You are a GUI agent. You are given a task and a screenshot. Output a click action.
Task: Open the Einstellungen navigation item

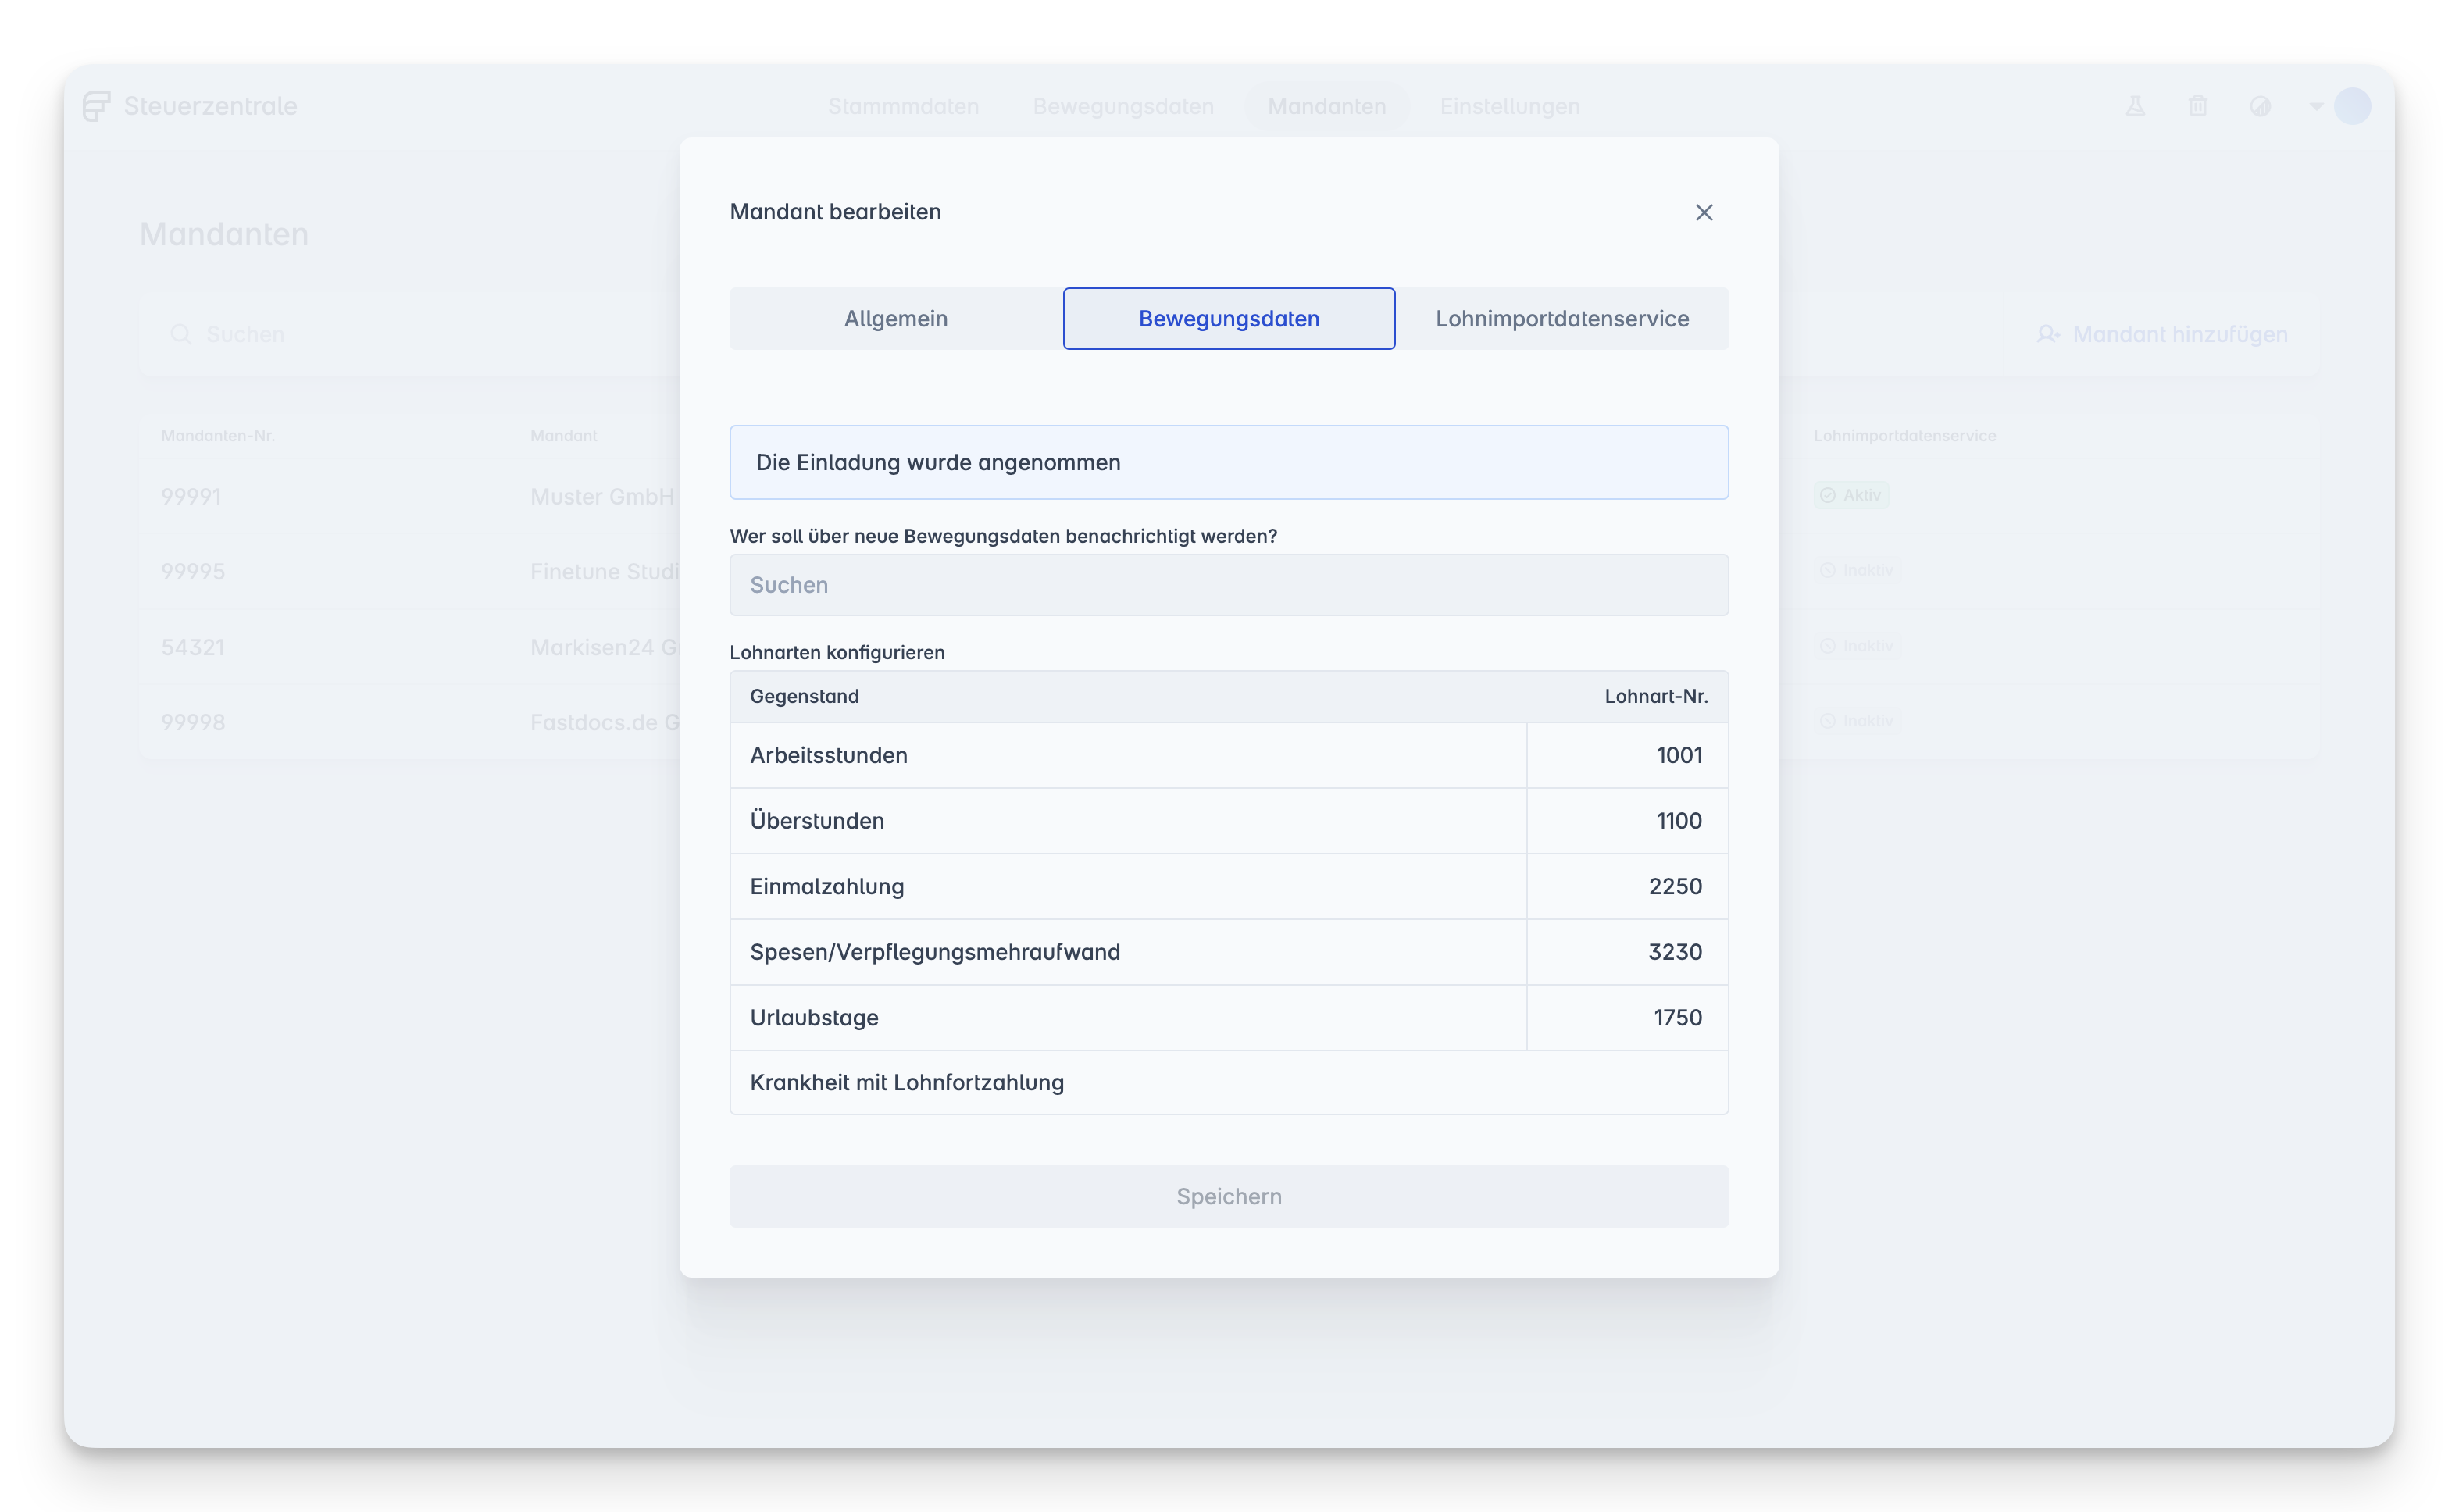point(1509,106)
